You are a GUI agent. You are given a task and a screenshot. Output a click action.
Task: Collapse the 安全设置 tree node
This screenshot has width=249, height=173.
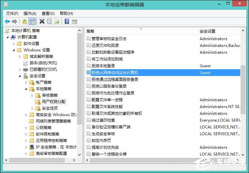[x=20, y=76]
